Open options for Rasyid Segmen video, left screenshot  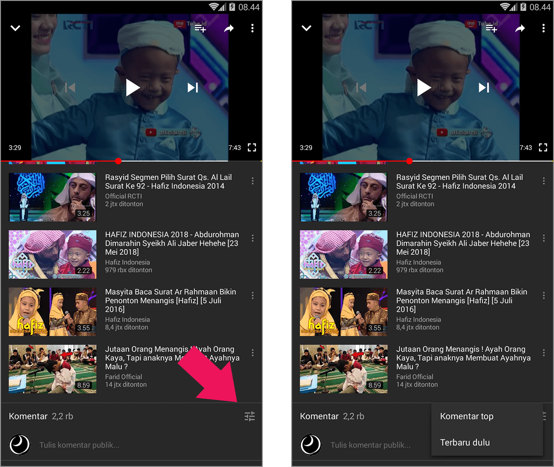tap(252, 181)
